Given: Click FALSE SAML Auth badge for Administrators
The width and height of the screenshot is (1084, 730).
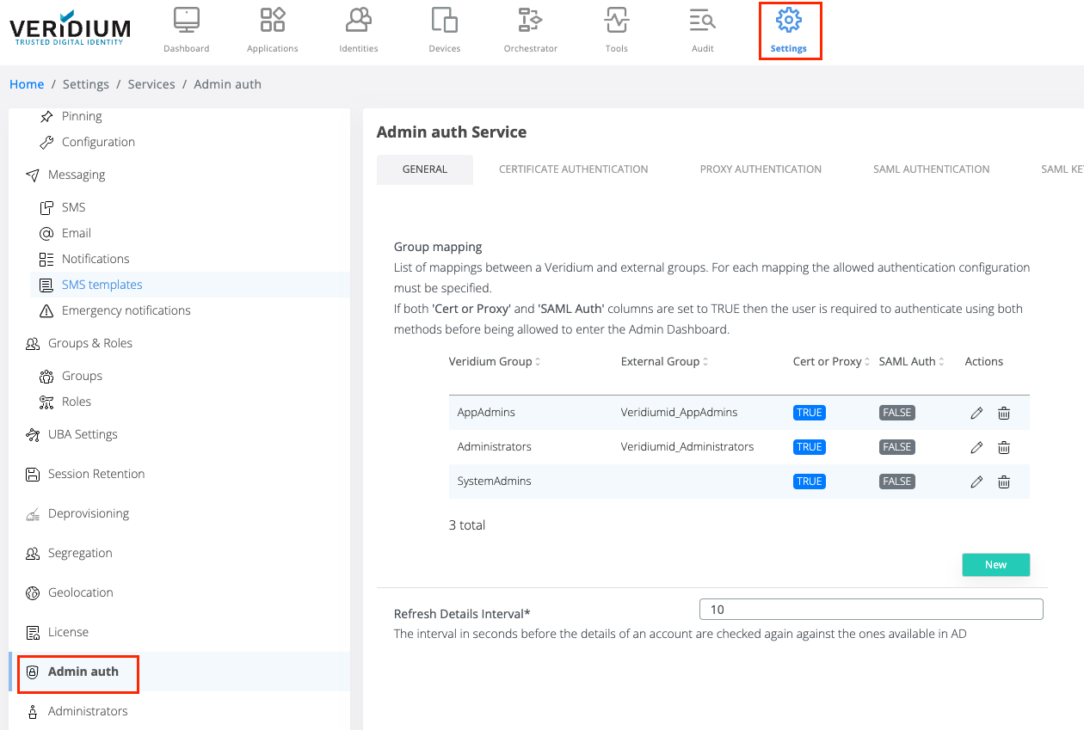Looking at the screenshot, I should click(896, 447).
